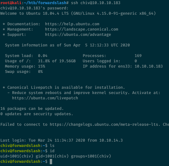This screenshot has width=169, height=166.
Task: Click the '16 packages can be updated' line
Action: (32, 109)
